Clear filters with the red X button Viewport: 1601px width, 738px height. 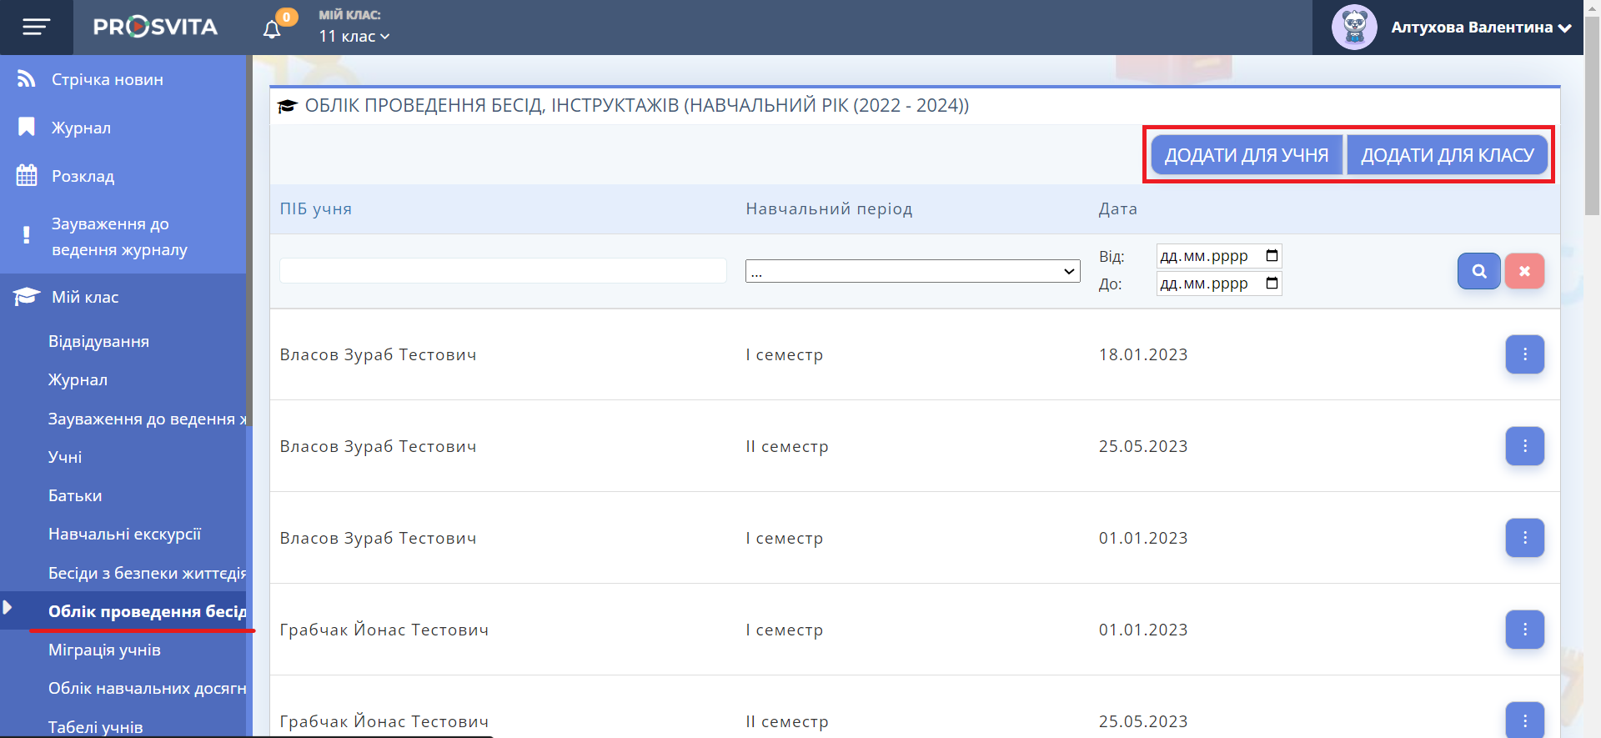pyautogui.click(x=1524, y=271)
